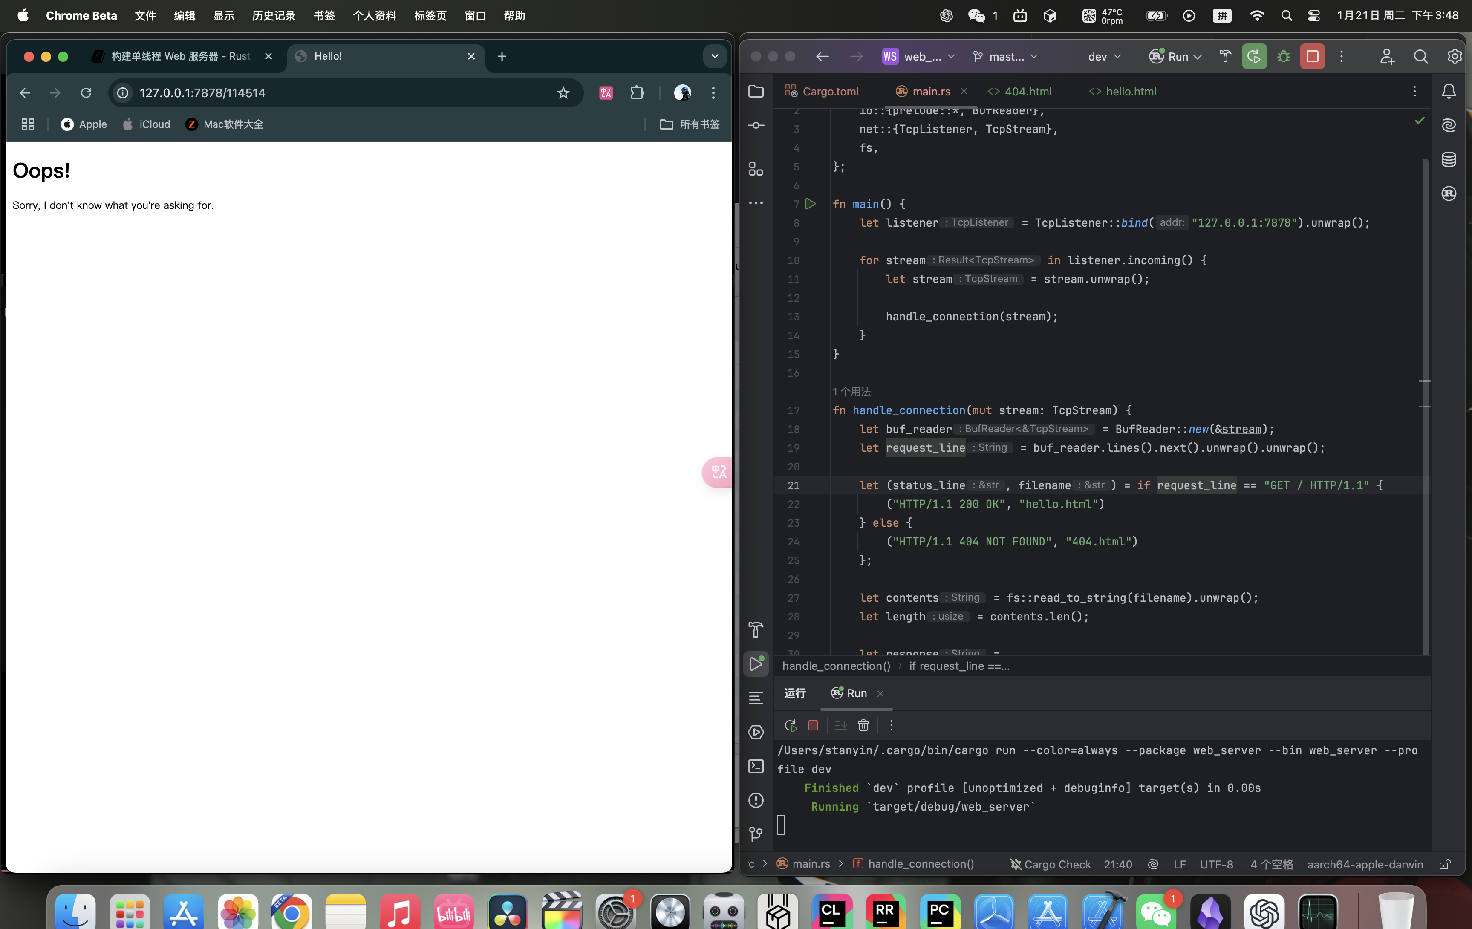Screen dimensions: 1472x929
Task: Open the Terminal tool window icon
Action: point(756,766)
